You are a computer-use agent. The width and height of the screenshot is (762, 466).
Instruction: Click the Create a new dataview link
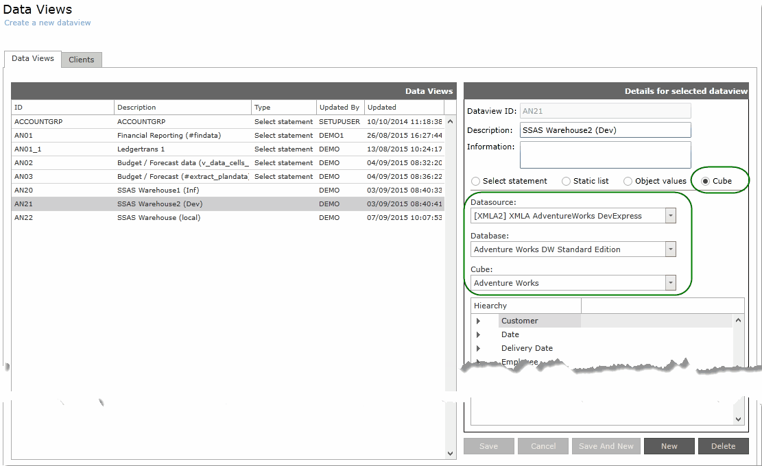tap(47, 23)
